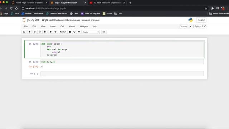Interrupt the kernel with the stop icon

(70, 32)
